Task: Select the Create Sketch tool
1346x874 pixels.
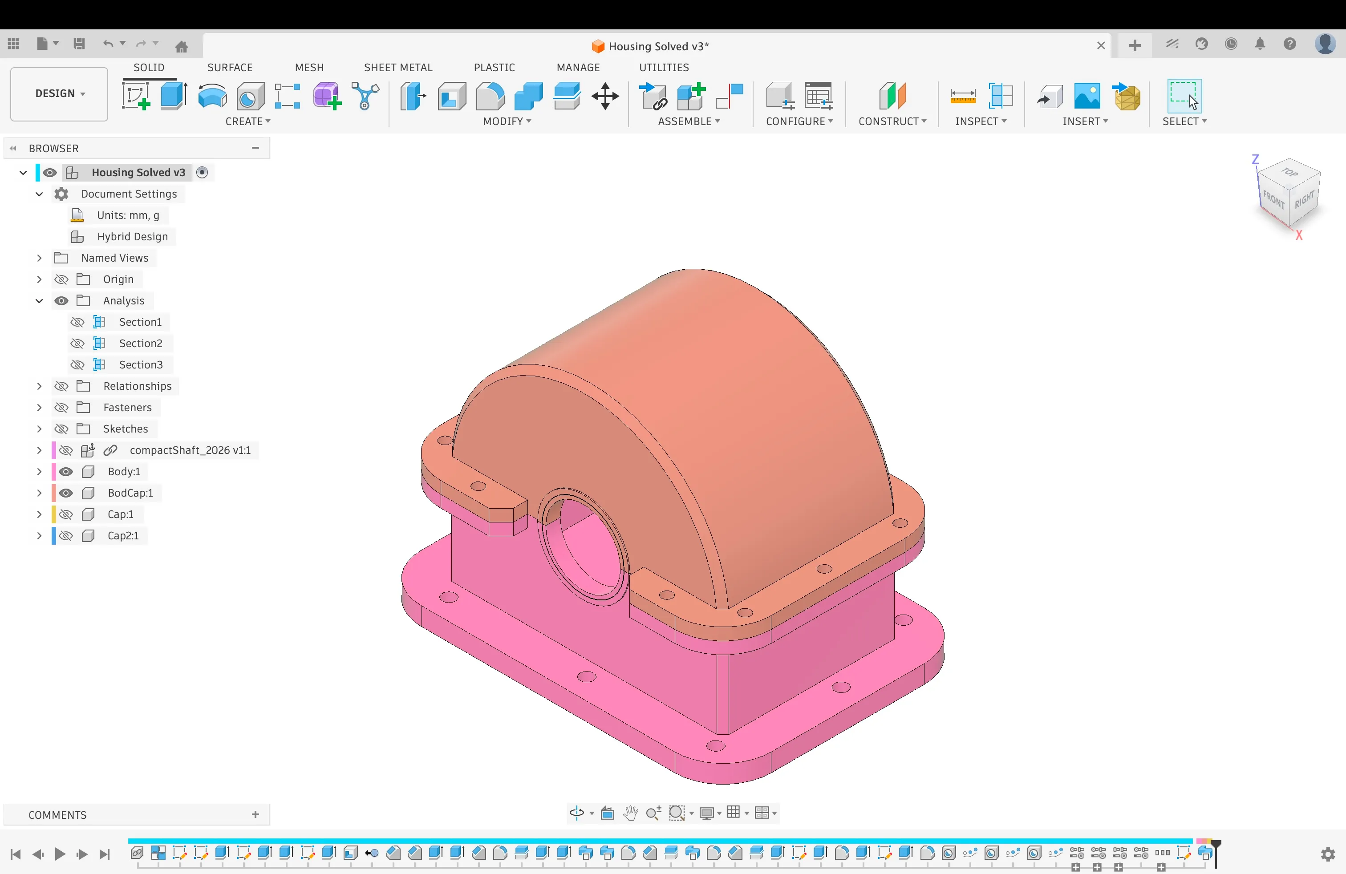Action: [136, 96]
